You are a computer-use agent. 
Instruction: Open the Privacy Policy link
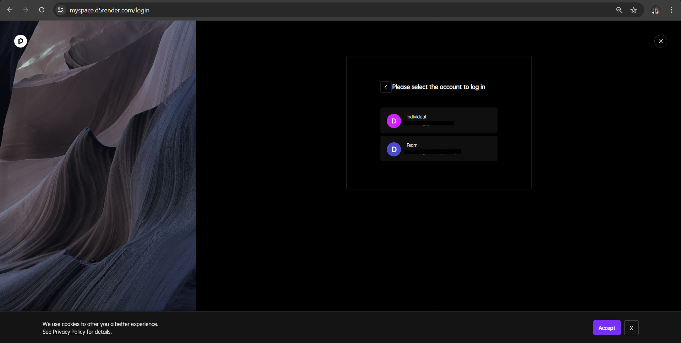click(69, 332)
